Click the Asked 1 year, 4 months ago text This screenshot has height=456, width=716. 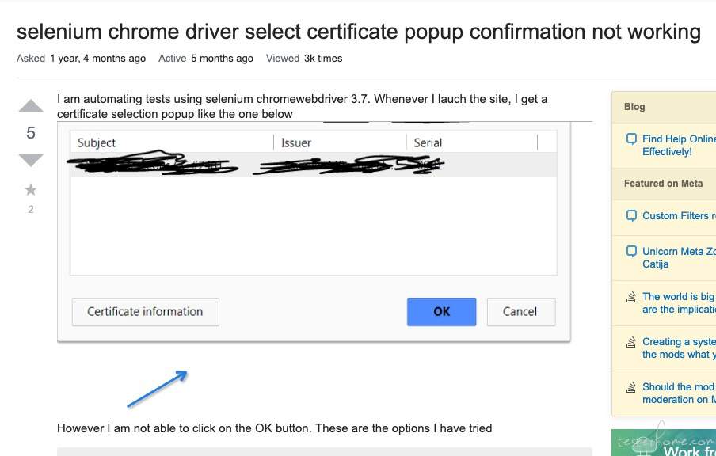click(82, 59)
